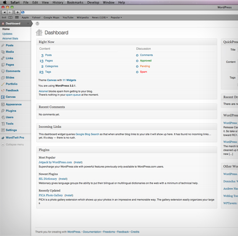
Task: Open the News (128) bookmarks dropdown
Action: 100,17
